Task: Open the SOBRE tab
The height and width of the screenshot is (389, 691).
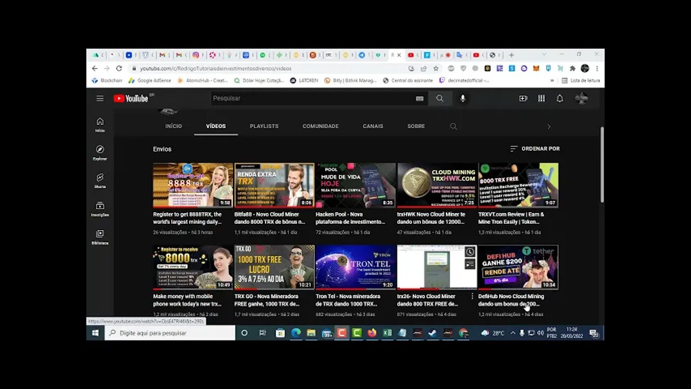Action: 416,126
